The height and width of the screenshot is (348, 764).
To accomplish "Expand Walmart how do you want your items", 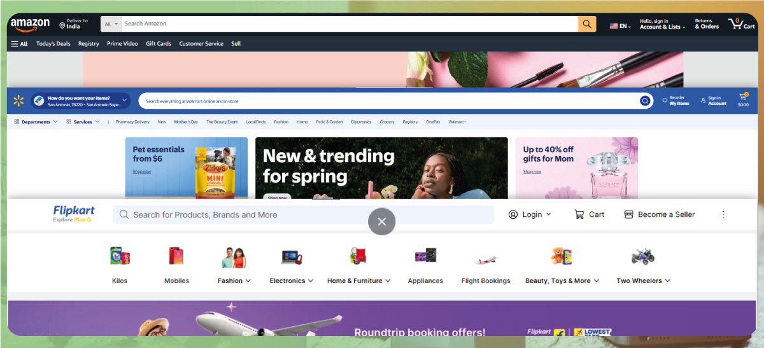I will point(81,101).
